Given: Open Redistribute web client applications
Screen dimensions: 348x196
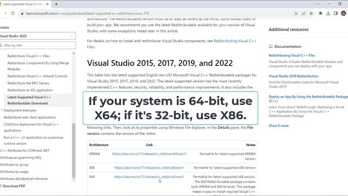Looking at the screenshot, I should click(x=29, y=118).
